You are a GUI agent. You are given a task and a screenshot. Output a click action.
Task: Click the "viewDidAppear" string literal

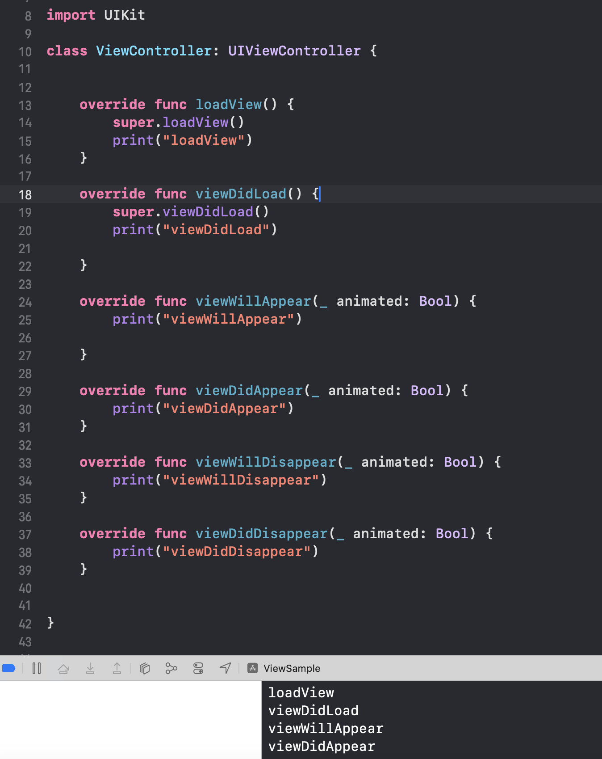click(x=224, y=409)
